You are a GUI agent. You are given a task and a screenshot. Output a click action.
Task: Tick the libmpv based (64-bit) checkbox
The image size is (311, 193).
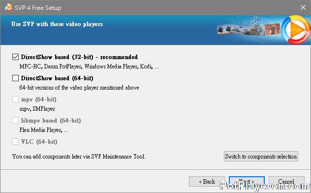coord(15,121)
